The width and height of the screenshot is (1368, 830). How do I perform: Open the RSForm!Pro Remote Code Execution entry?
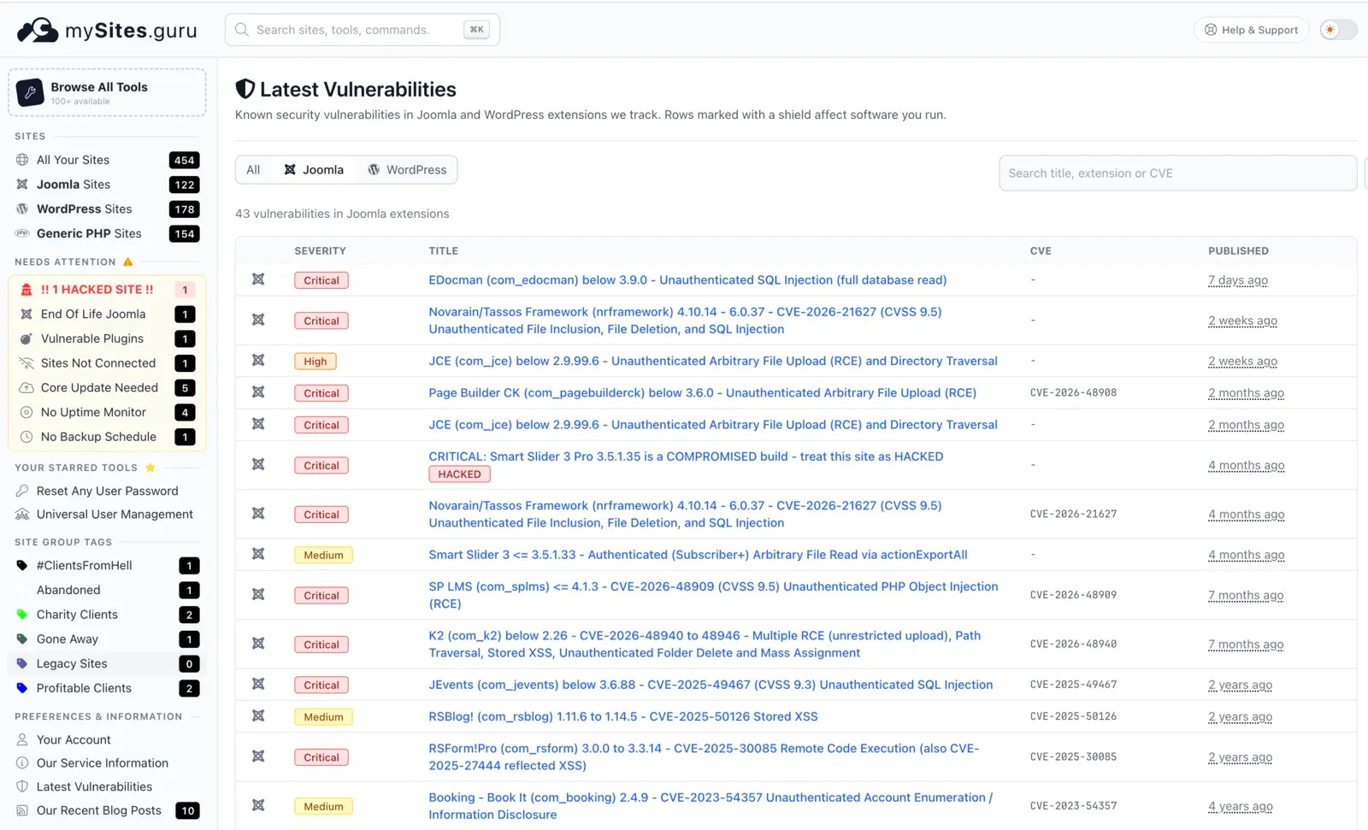click(704, 757)
